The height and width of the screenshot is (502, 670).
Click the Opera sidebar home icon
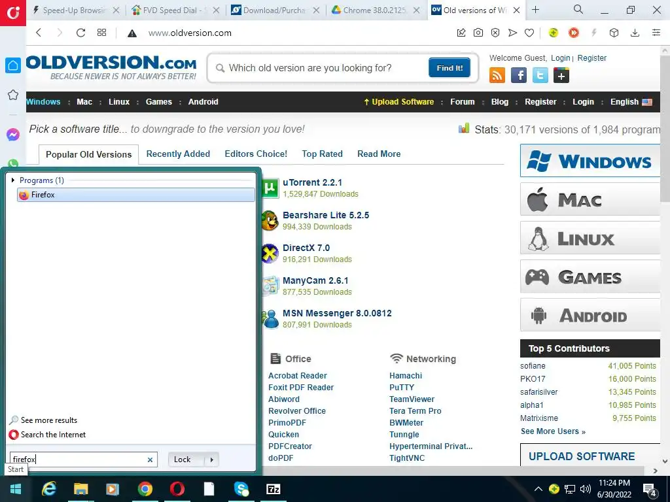[13, 65]
